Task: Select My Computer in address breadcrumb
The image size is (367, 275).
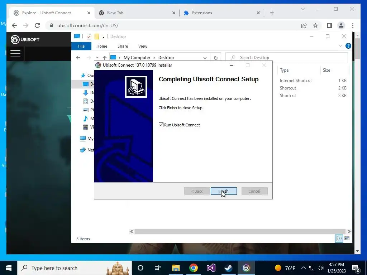Action: click(x=137, y=58)
